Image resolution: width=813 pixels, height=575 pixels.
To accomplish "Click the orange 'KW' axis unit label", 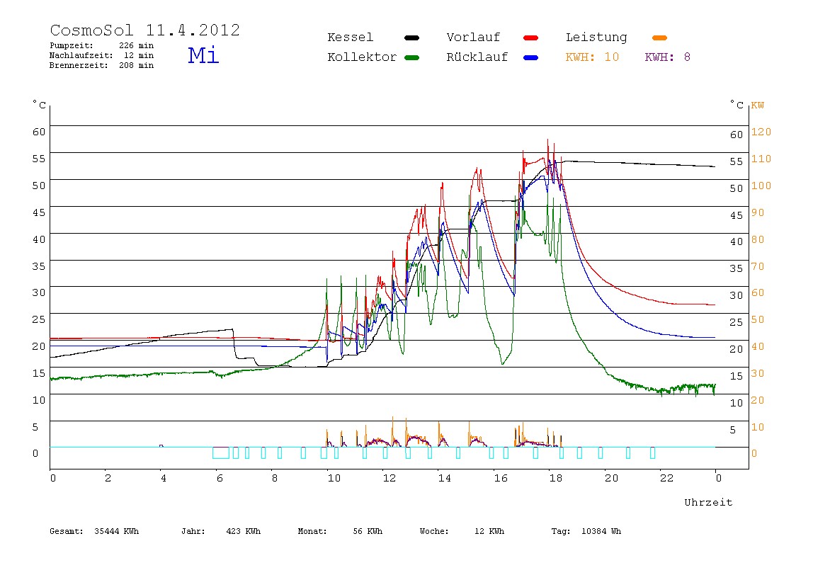I will tap(758, 106).
